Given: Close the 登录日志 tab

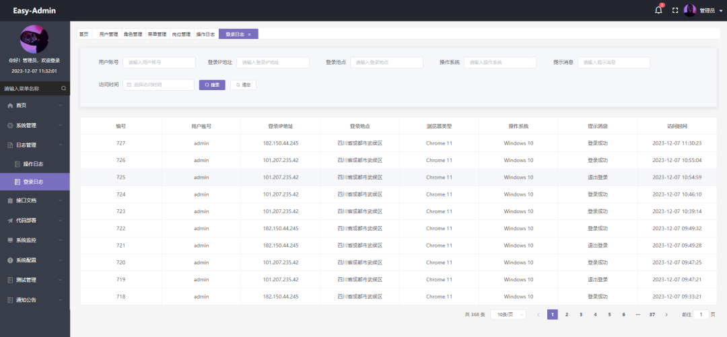Looking at the screenshot, I should (x=250, y=34).
